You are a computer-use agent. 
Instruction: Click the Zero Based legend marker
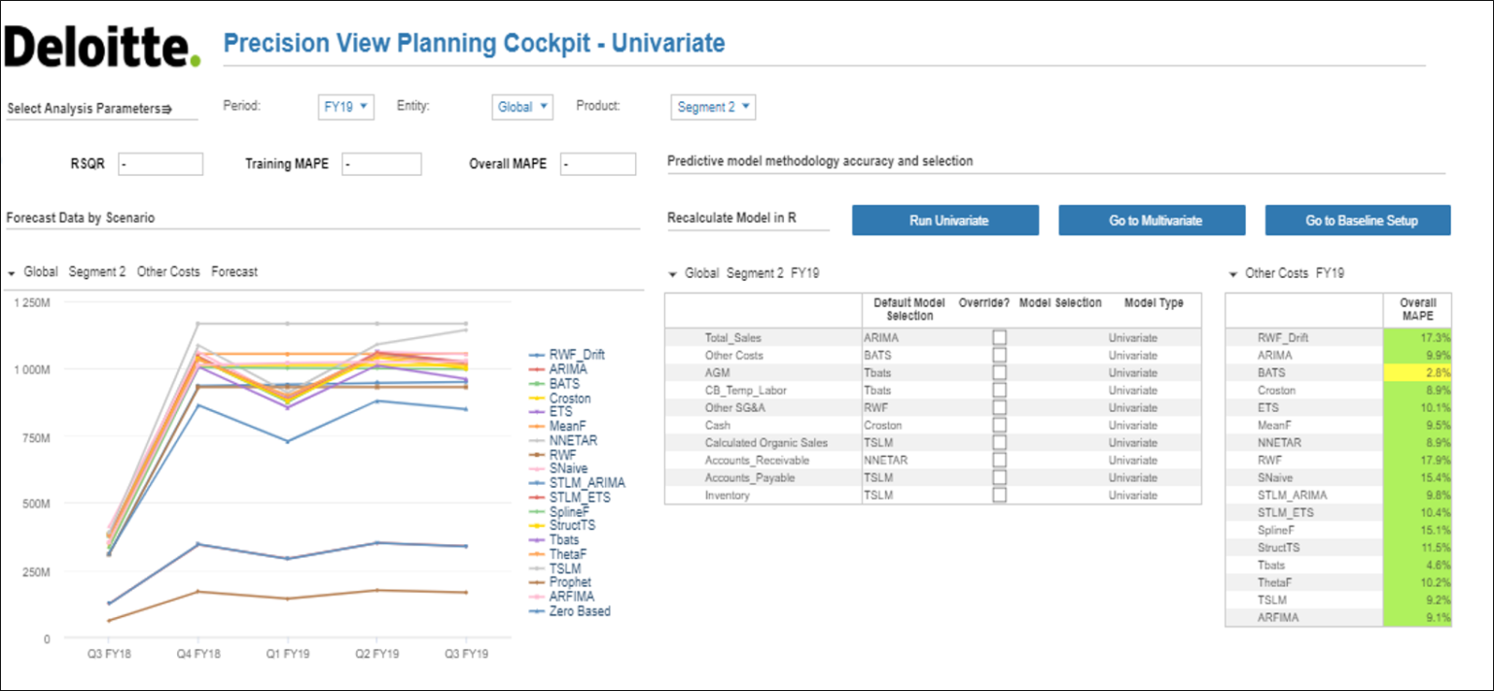[536, 611]
